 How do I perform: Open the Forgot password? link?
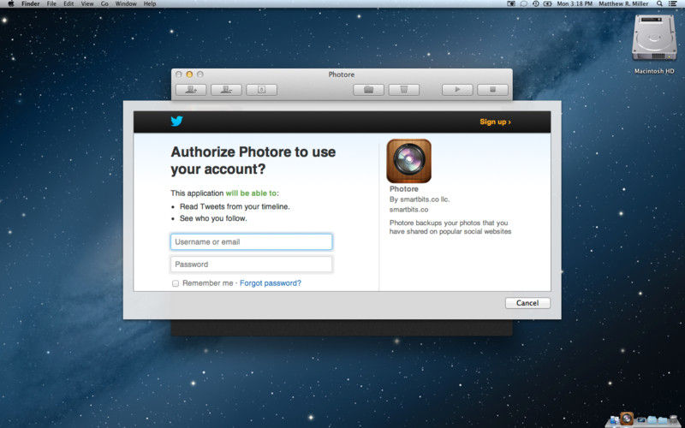pyautogui.click(x=271, y=283)
